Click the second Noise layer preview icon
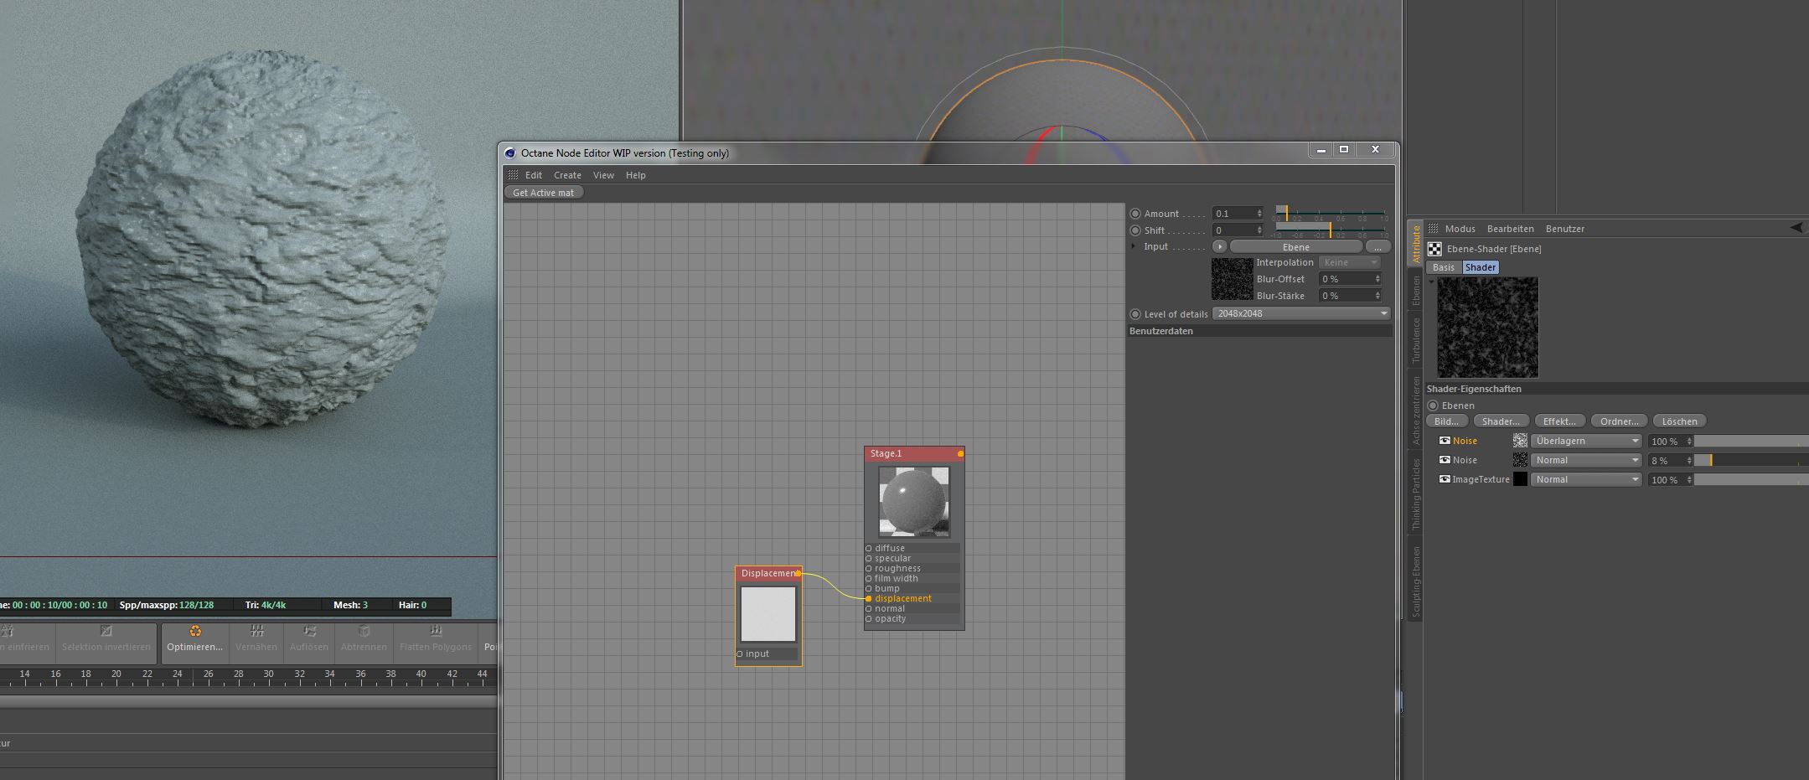Image resolution: width=1809 pixels, height=780 pixels. pos(1520,460)
